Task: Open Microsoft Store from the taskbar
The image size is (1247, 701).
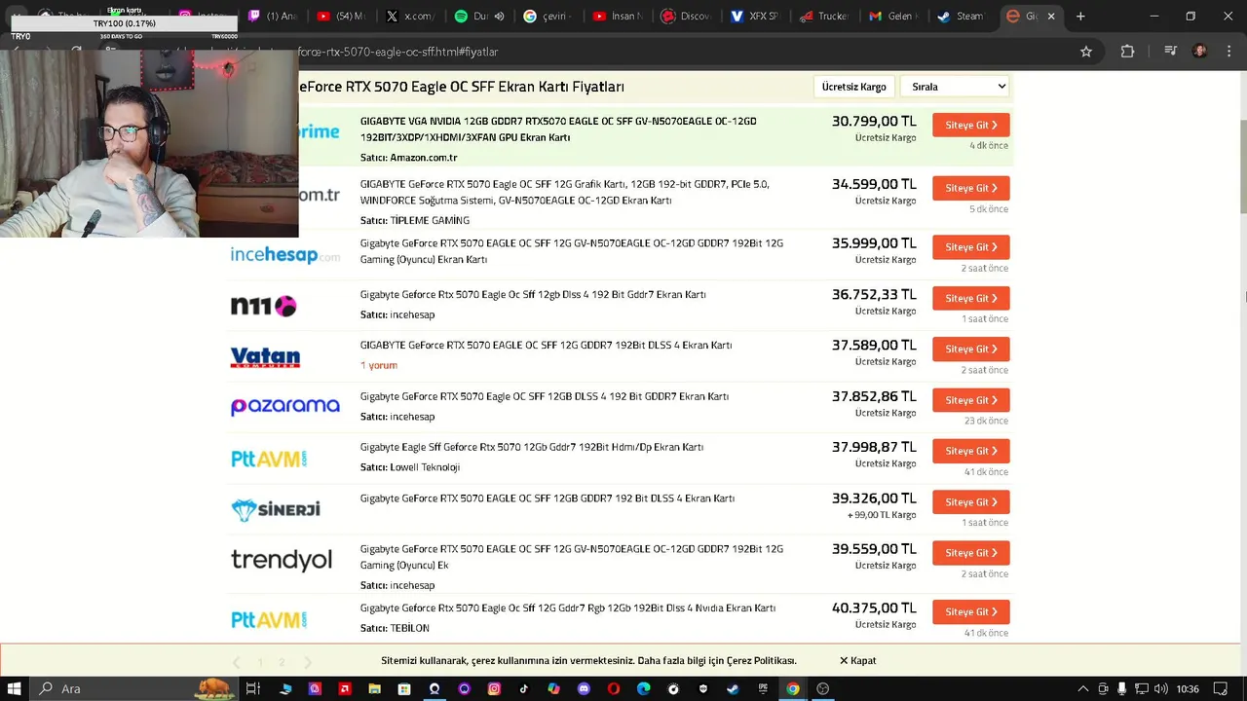Action: 404,688
